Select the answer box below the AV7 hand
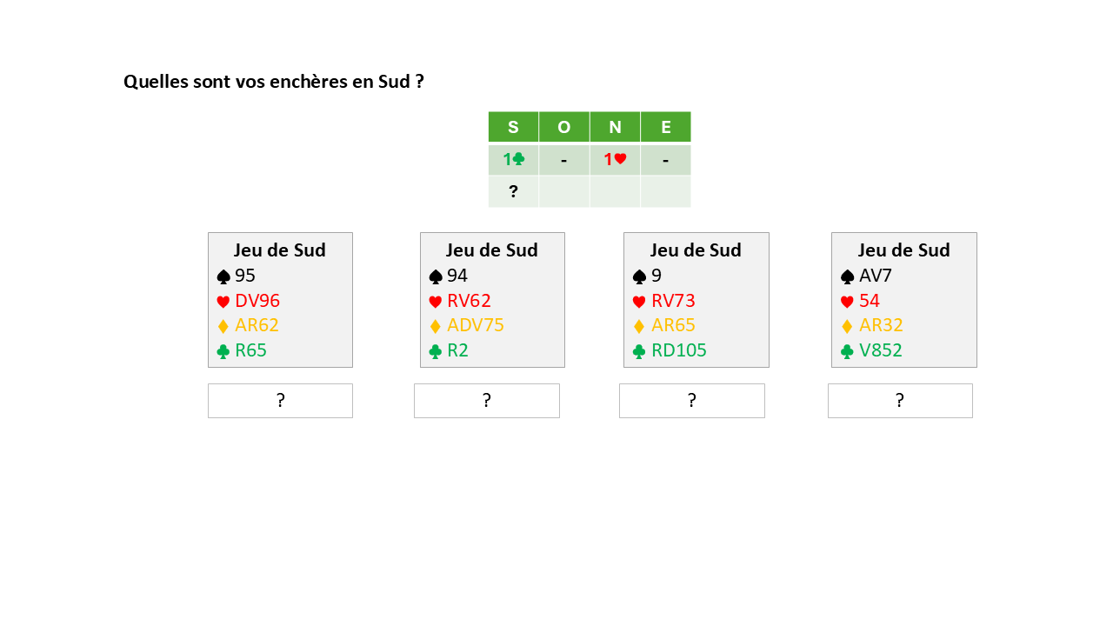 (x=900, y=401)
